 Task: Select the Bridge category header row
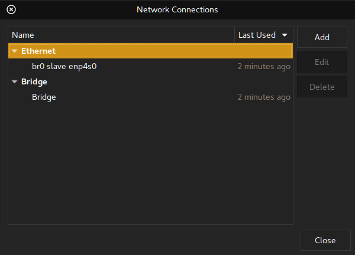[150, 81]
